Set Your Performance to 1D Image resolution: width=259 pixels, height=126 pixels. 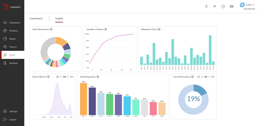click(199, 77)
